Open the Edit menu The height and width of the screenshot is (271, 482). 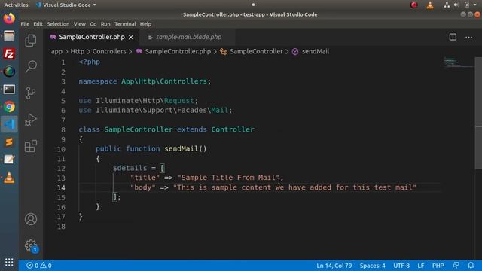coord(38,24)
